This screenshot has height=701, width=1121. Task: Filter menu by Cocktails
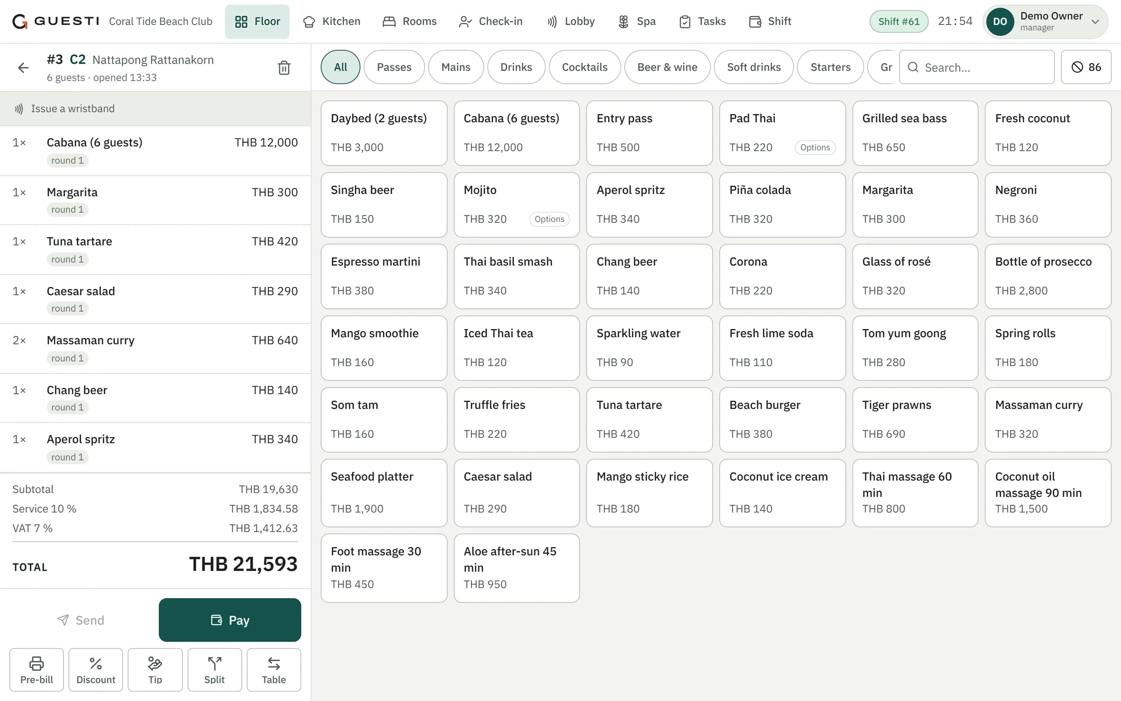(585, 67)
